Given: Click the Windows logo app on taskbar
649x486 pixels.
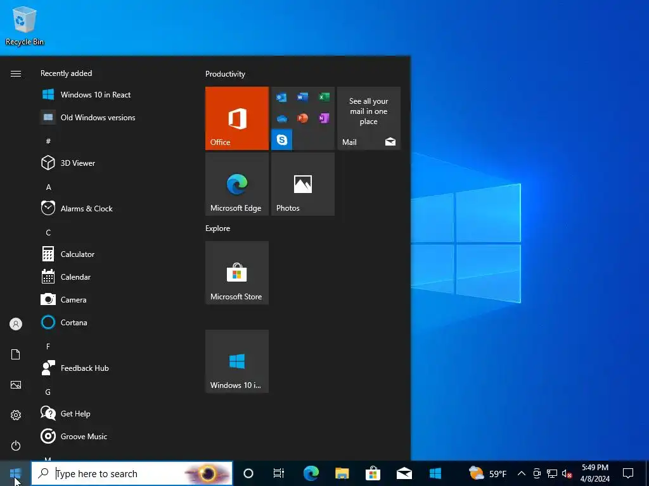Looking at the screenshot, I should (435, 473).
